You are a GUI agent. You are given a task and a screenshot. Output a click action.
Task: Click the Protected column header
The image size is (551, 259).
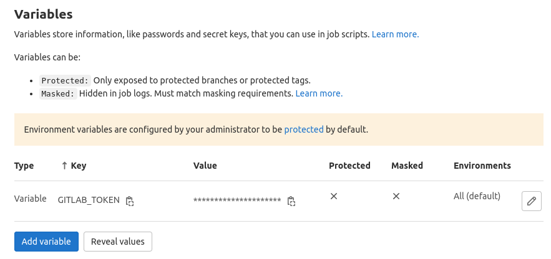pyautogui.click(x=349, y=166)
